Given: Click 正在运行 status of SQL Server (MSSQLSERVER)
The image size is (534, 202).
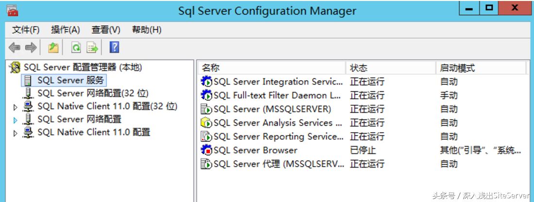Looking at the screenshot, I should [x=367, y=109].
